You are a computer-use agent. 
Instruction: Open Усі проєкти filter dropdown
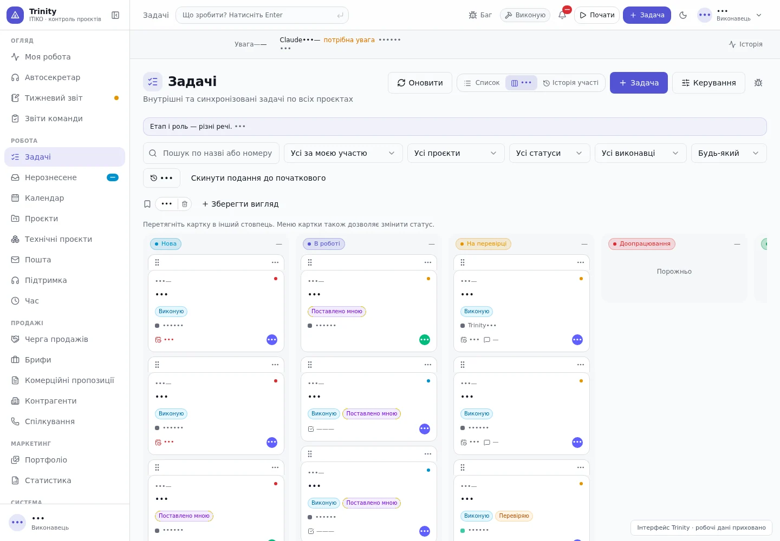point(456,153)
